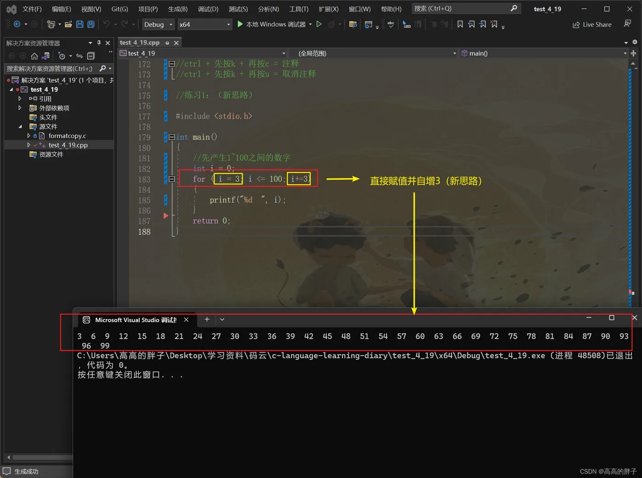Open the 扩展(X) menu
Image resolution: width=642 pixels, height=478 pixels.
click(x=329, y=9)
